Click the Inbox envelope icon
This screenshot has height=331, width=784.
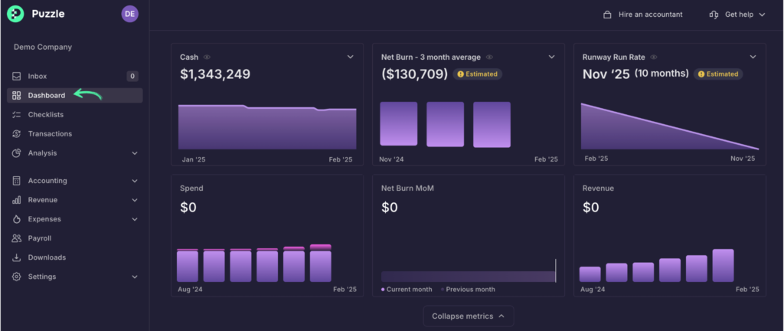click(17, 77)
